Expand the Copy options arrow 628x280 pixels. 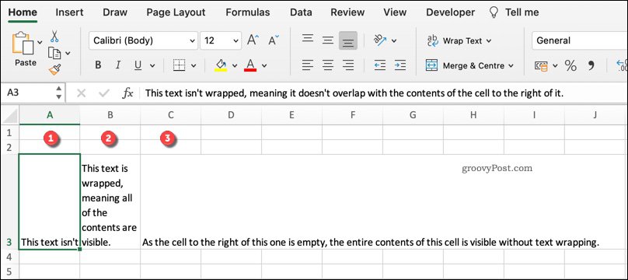pos(68,53)
